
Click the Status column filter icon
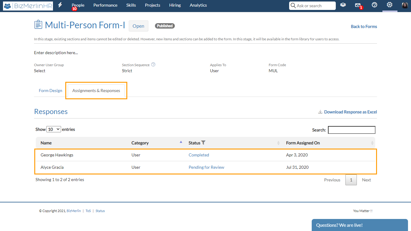tap(203, 143)
